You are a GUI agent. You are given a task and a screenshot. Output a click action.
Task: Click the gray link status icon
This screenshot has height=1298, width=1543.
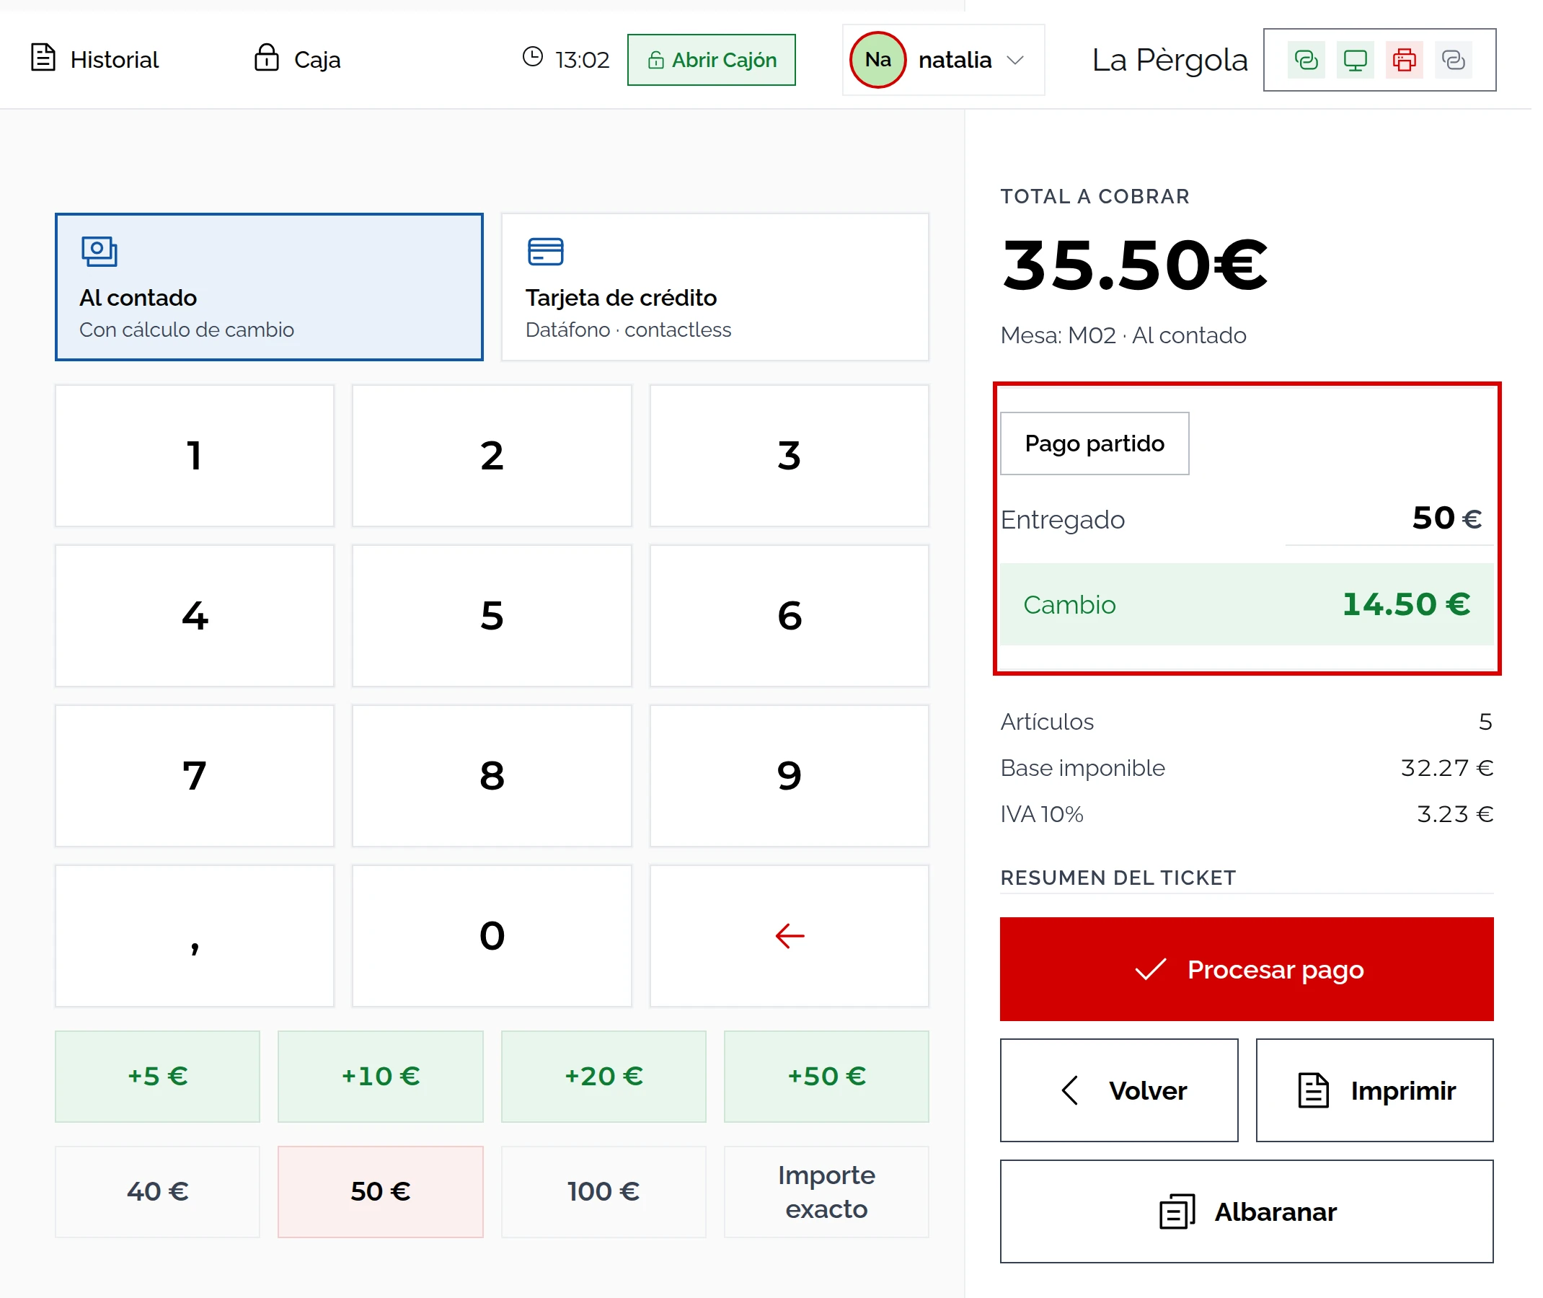point(1454,60)
